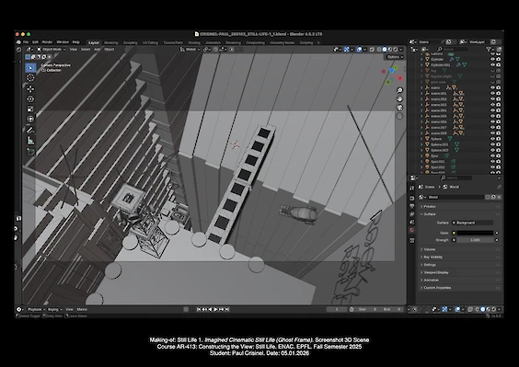Open the World properties tab
The image size is (519, 367).
pos(411,230)
